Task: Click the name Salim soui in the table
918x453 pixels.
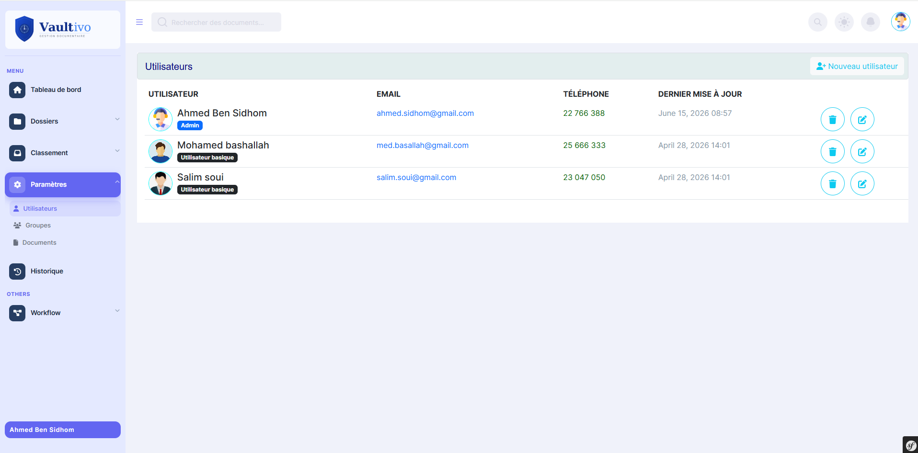Action: pyautogui.click(x=200, y=177)
